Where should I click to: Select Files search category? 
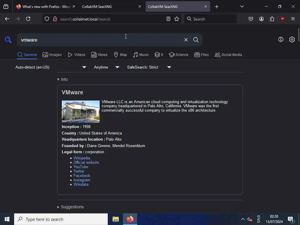201,55
